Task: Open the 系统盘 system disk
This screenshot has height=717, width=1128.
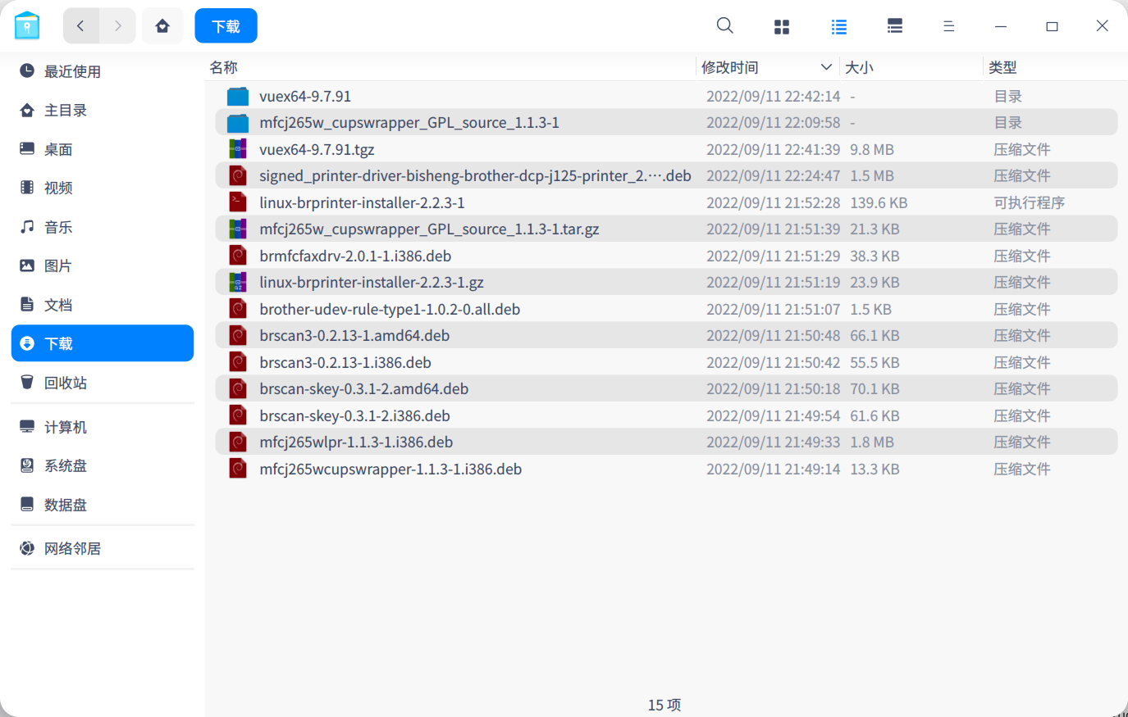Action: pyautogui.click(x=68, y=465)
